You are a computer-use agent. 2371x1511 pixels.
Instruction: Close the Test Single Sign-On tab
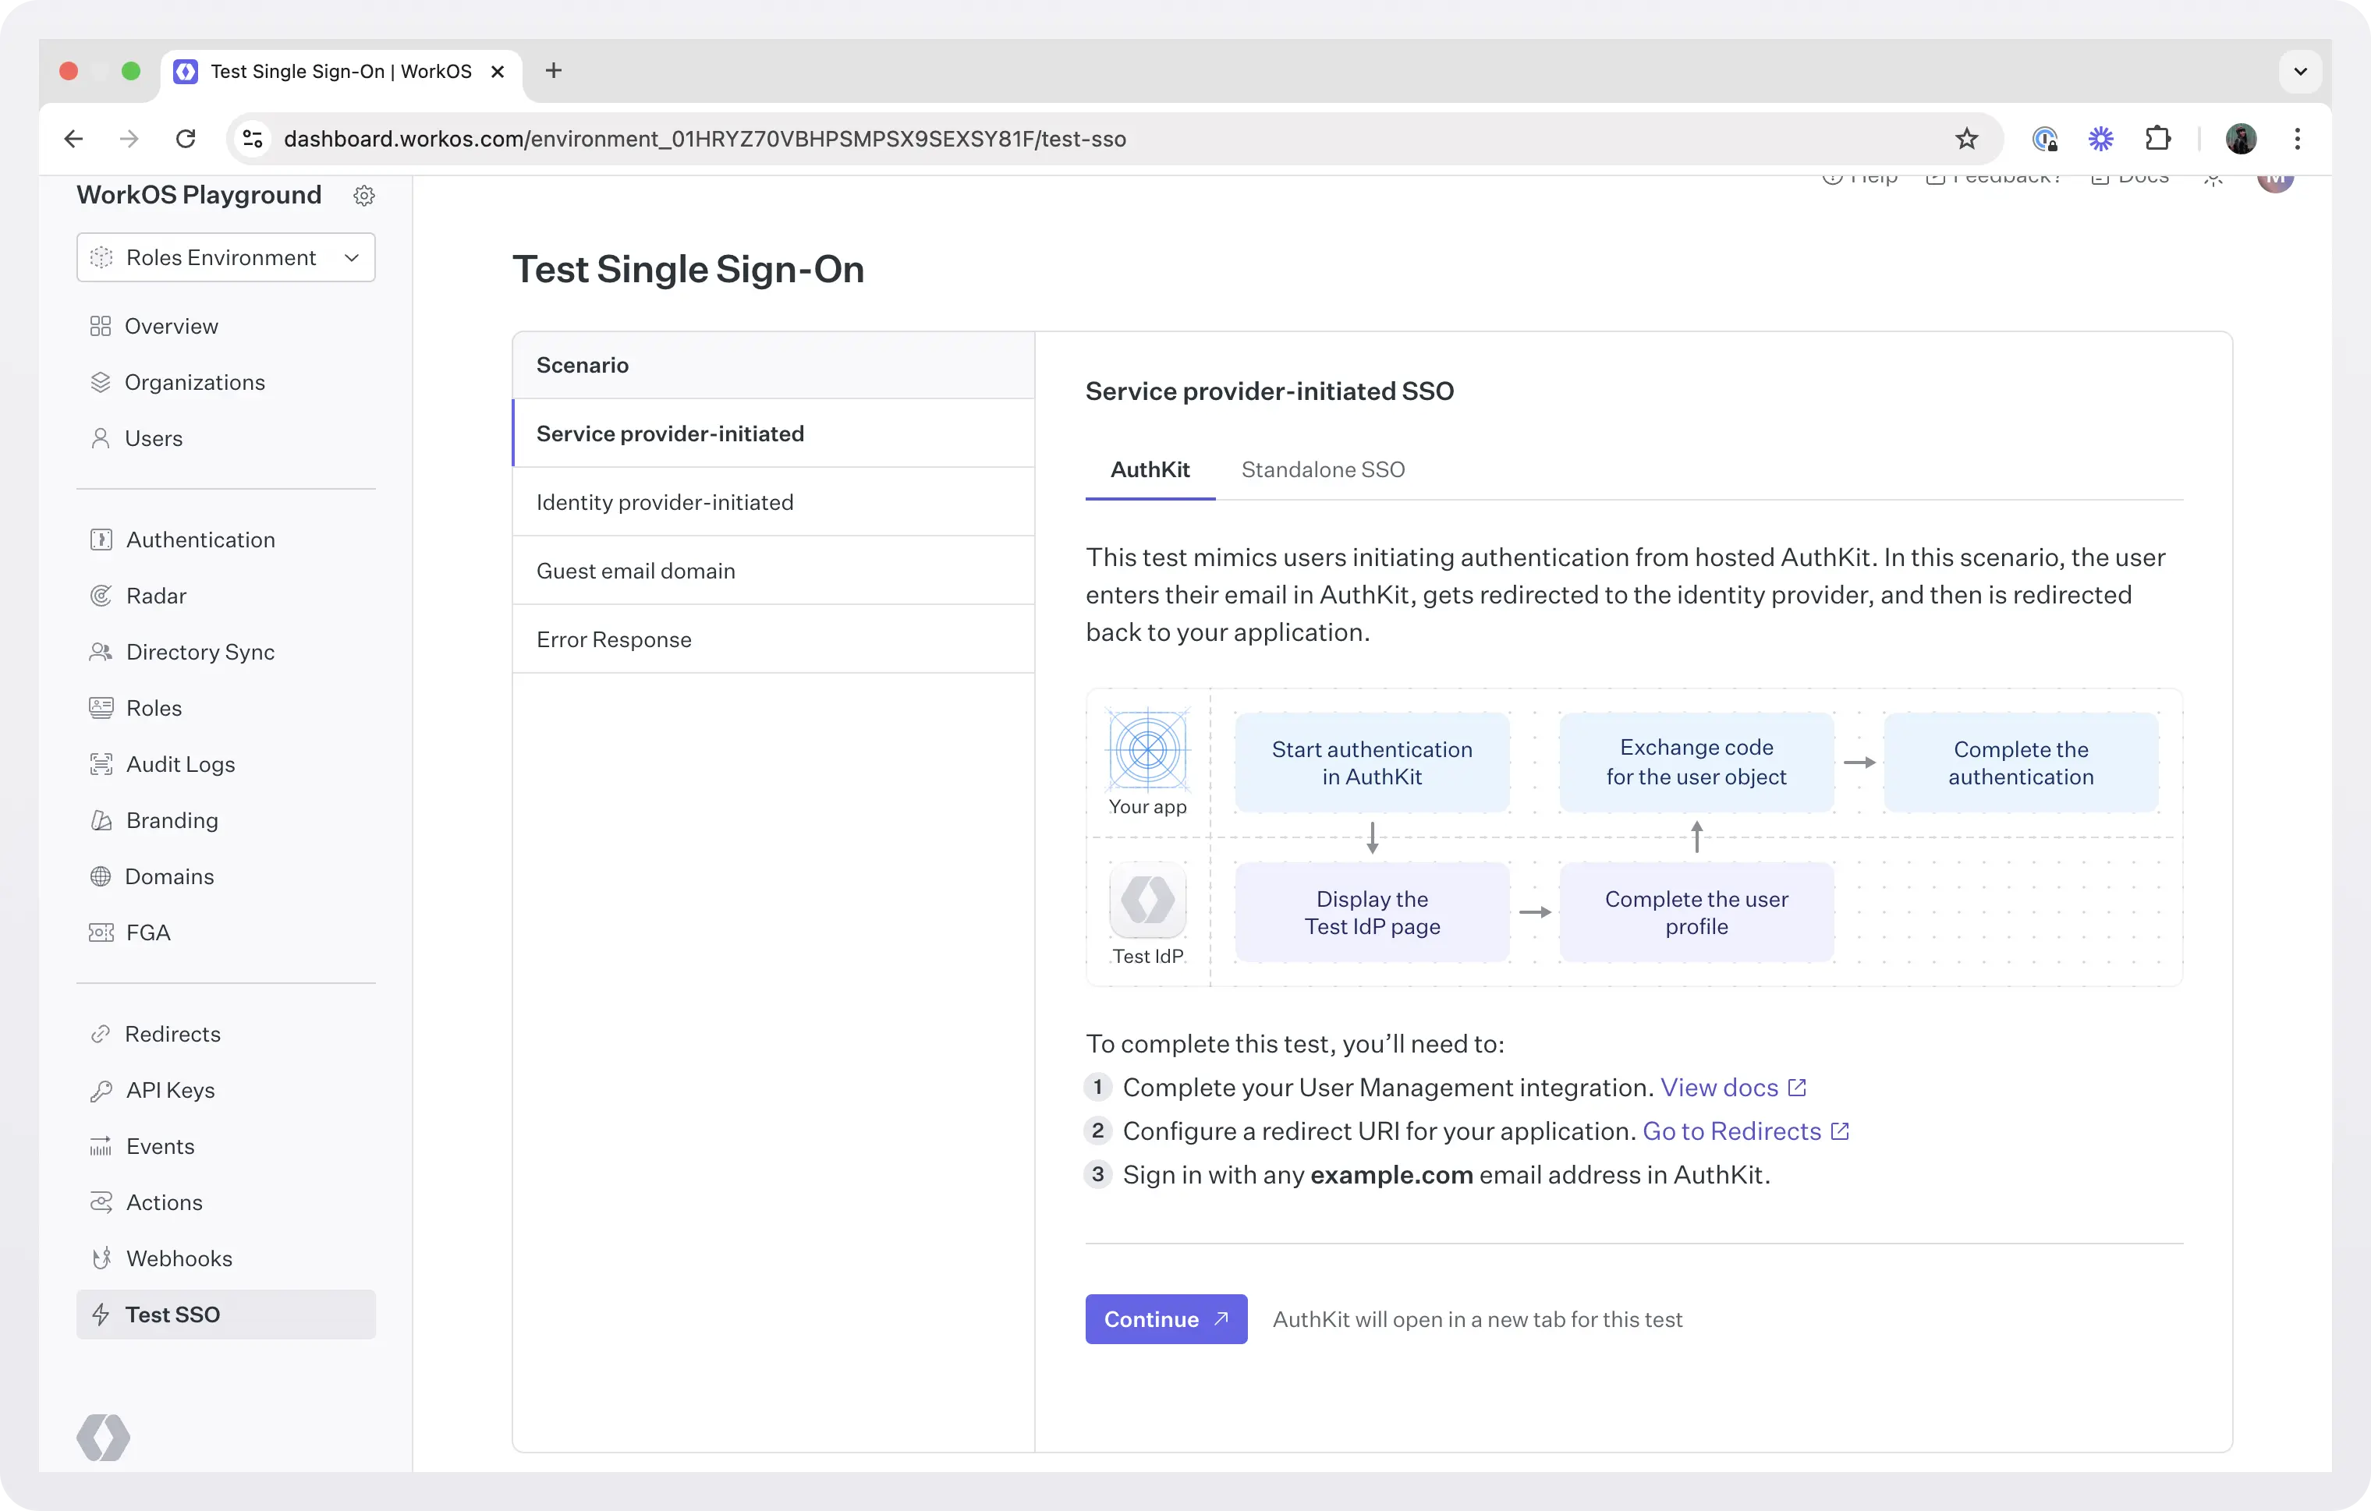(x=498, y=72)
